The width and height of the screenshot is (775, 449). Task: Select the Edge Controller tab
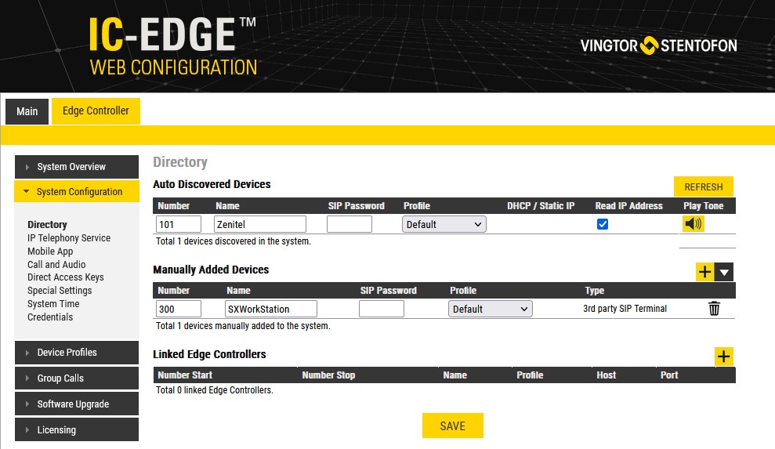[x=96, y=111]
